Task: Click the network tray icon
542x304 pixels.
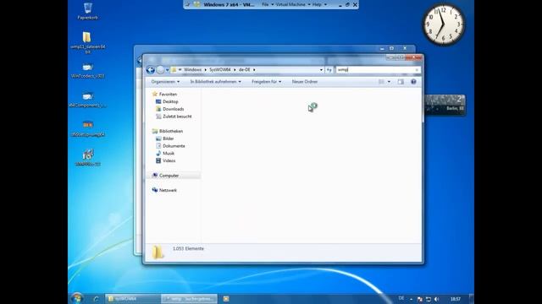Action: coord(429,299)
